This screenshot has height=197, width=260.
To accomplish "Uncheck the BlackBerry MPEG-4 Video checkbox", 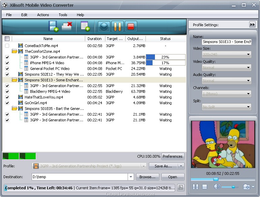I will [x=7, y=91].
